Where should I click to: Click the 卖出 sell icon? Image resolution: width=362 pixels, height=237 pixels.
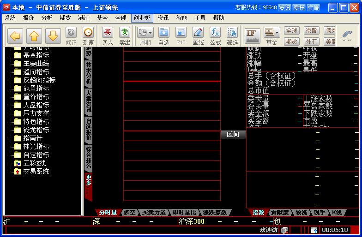pos(125,36)
